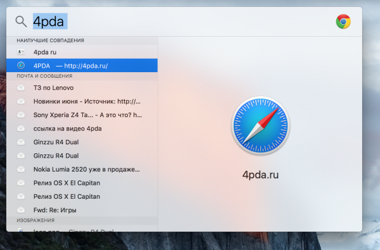Click envelope icon beside 'ссылка на видео 4pda'

click(21, 128)
